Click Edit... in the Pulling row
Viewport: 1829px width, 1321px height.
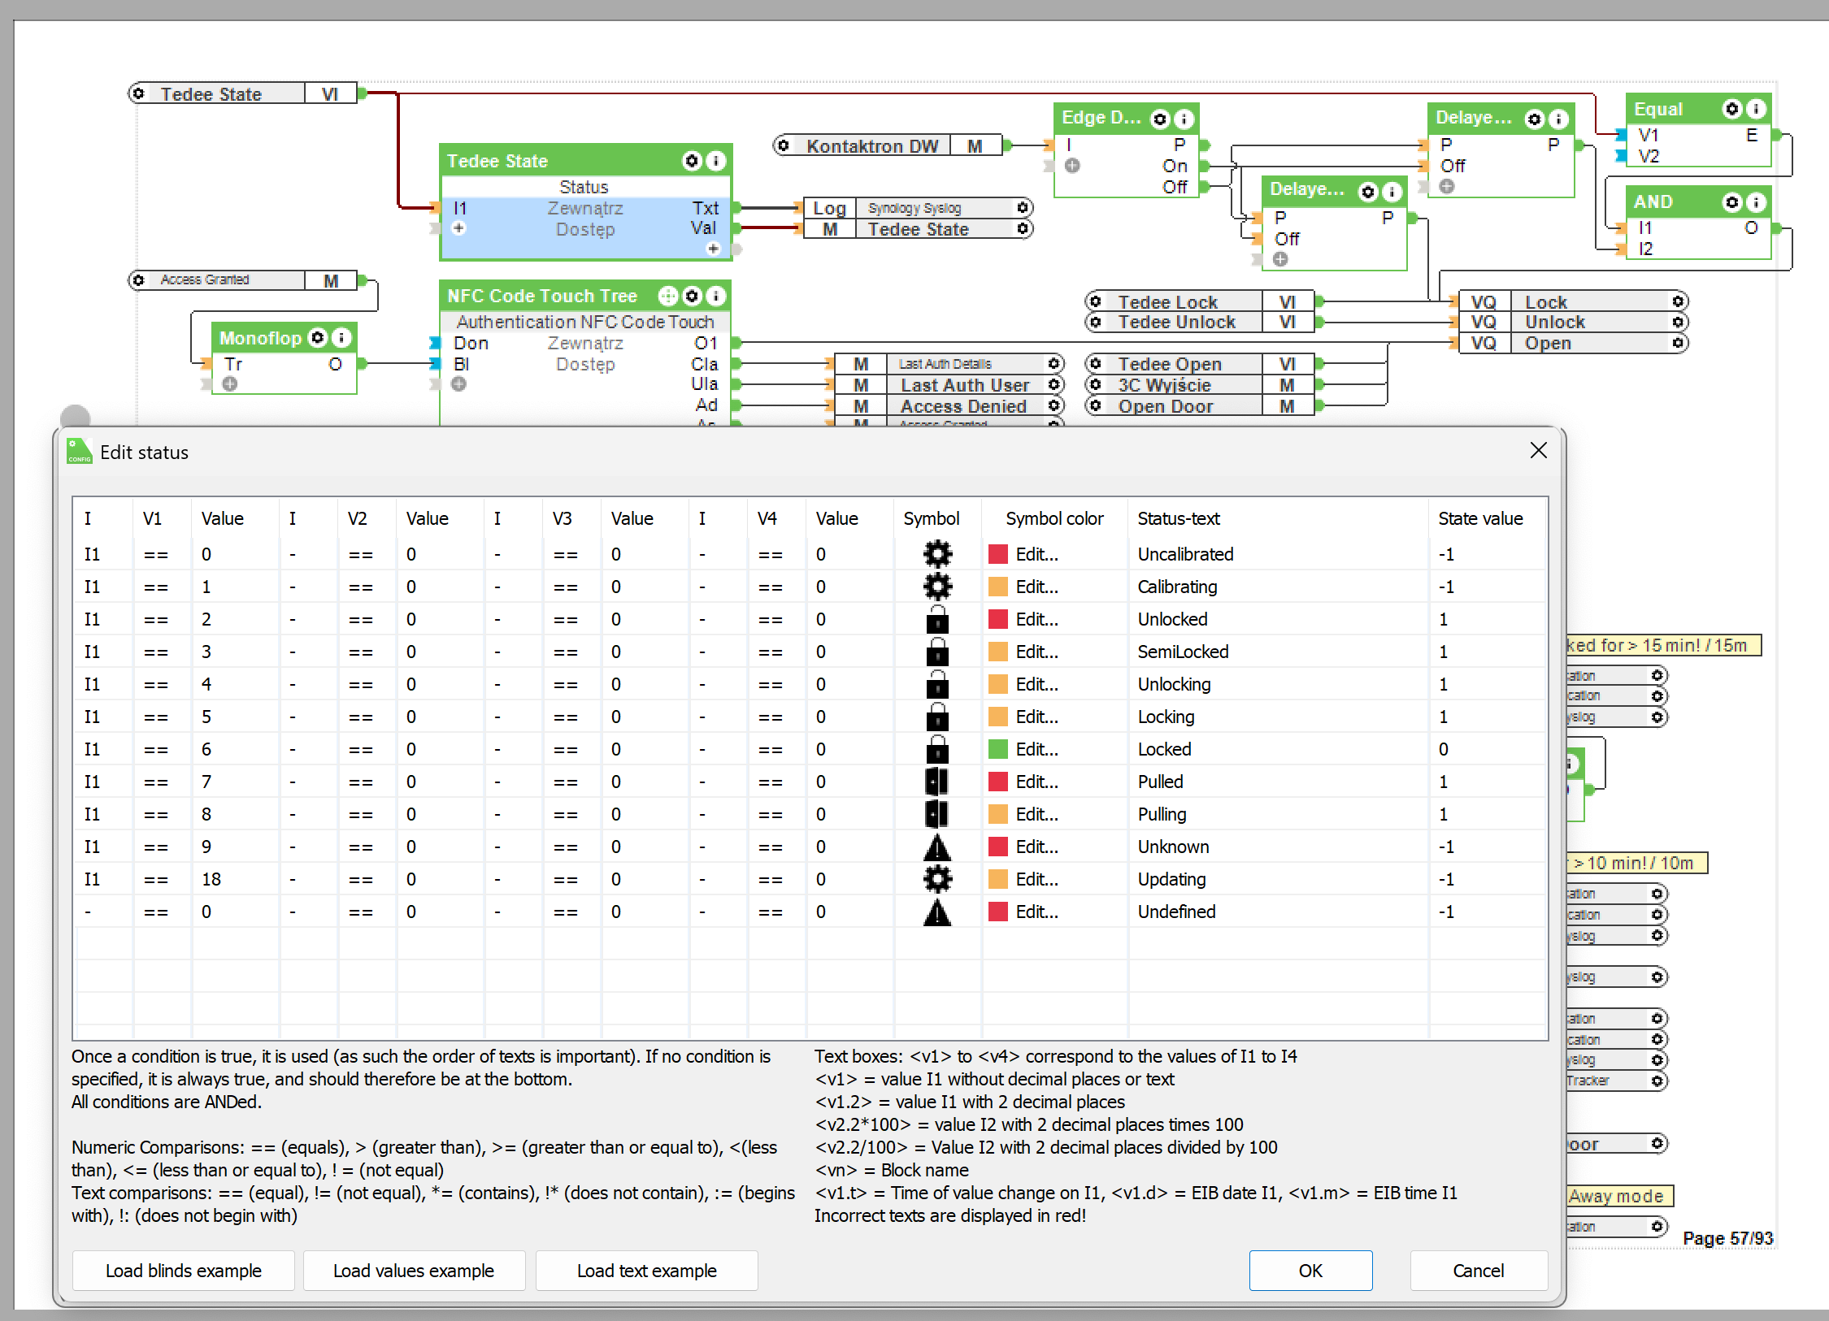1037,814
